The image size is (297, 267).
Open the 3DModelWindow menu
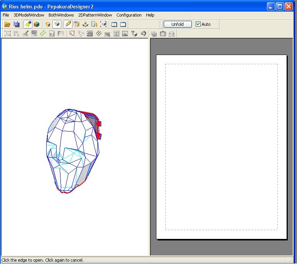pos(29,15)
